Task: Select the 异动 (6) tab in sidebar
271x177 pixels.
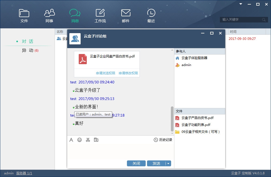Action: coord(30,50)
